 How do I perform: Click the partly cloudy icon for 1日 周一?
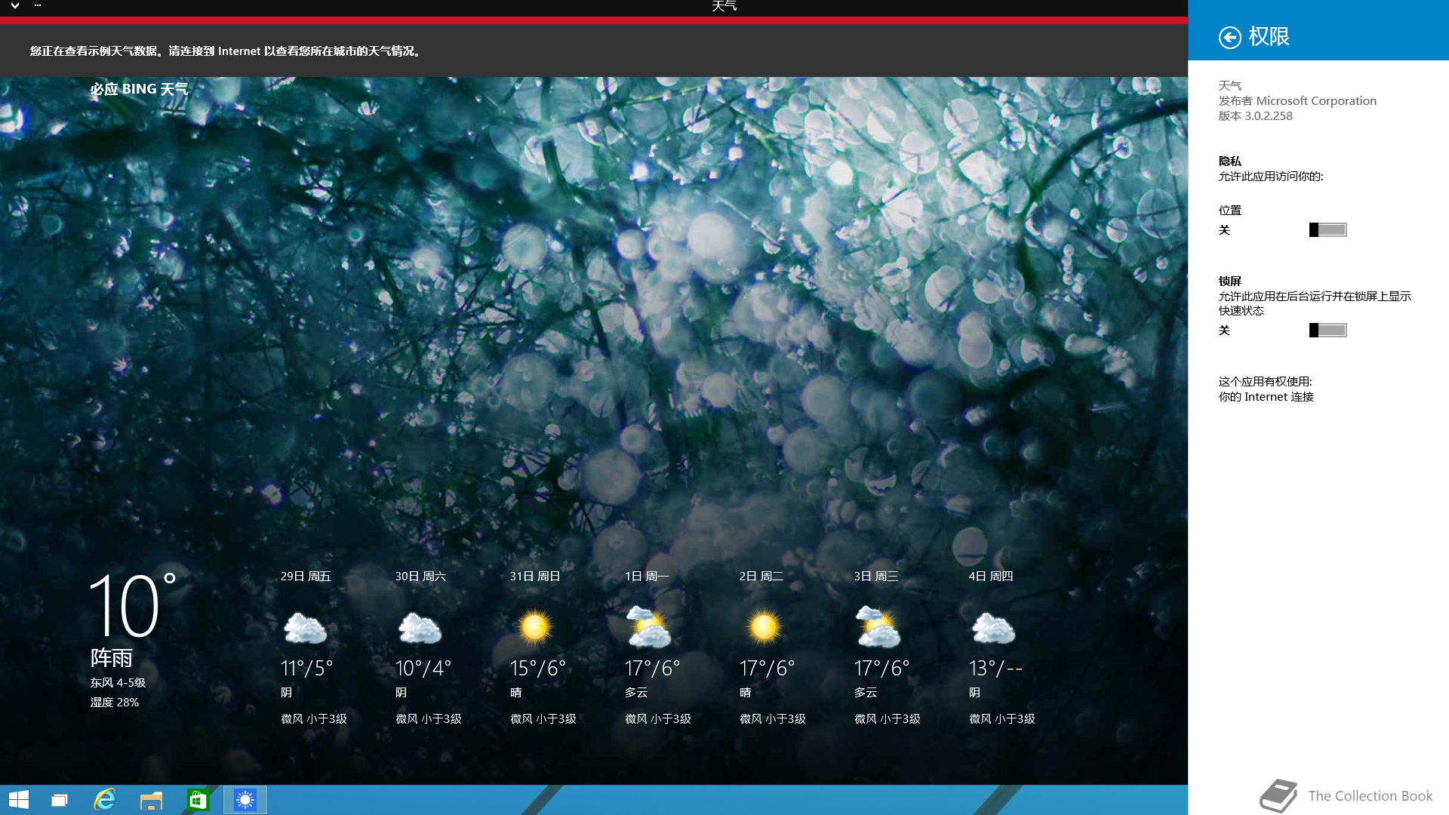(649, 627)
